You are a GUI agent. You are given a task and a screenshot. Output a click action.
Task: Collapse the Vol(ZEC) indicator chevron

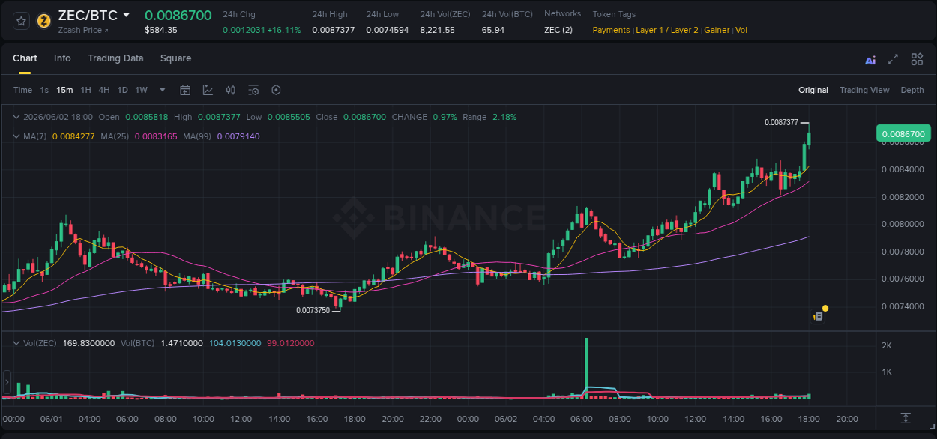pyautogui.click(x=16, y=343)
